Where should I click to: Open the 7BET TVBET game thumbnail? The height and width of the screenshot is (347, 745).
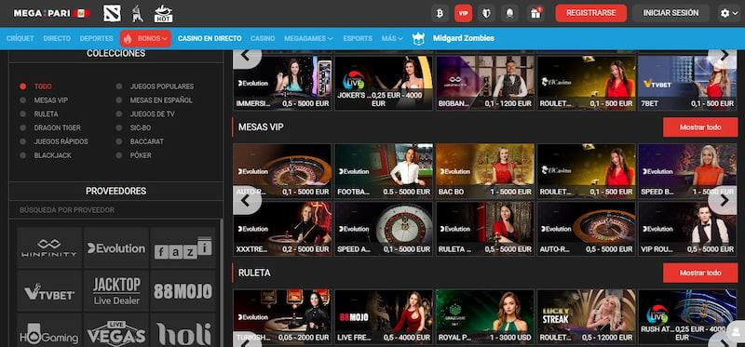click(687, 84)
